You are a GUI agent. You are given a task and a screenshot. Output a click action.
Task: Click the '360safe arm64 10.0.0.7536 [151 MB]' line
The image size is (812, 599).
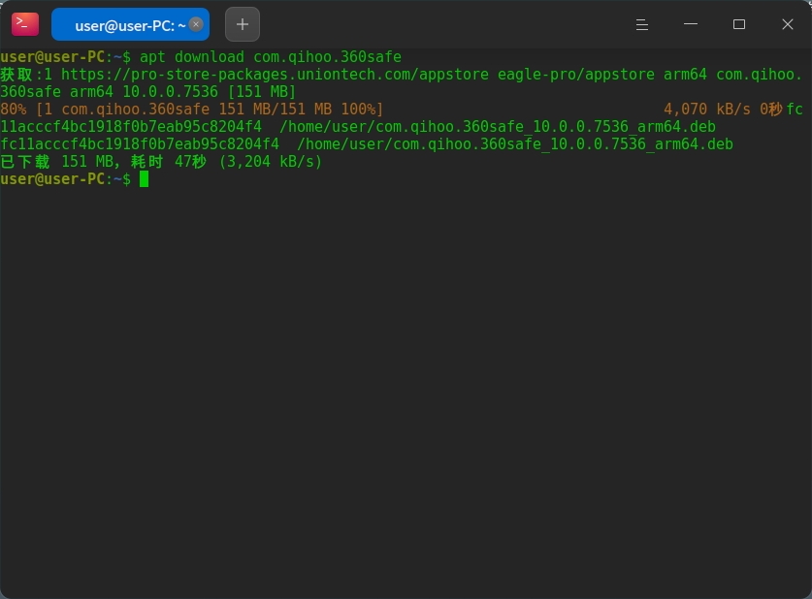pyautogui.click(x=148, y=92)
